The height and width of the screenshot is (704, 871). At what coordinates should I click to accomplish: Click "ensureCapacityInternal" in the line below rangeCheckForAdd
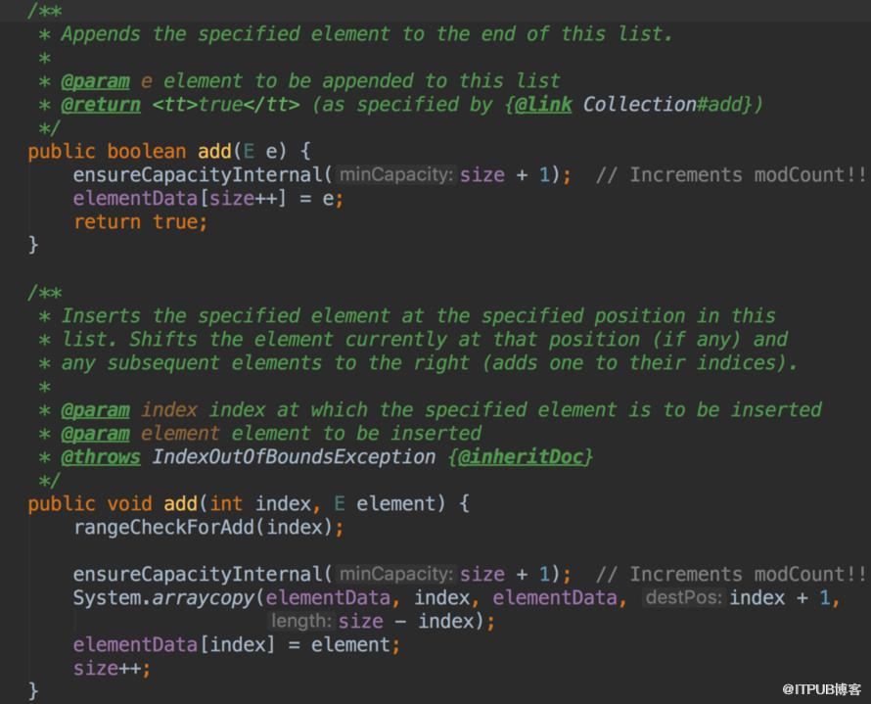[x=198, y=575]
